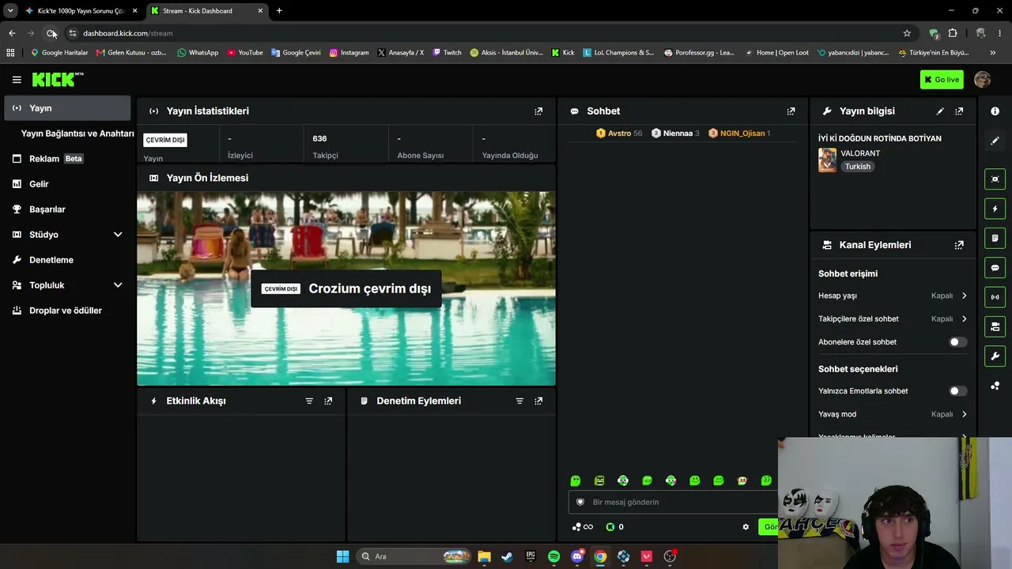Switch to the Kick'te 1080p Yayın Sorunu tab

(81, 11)
